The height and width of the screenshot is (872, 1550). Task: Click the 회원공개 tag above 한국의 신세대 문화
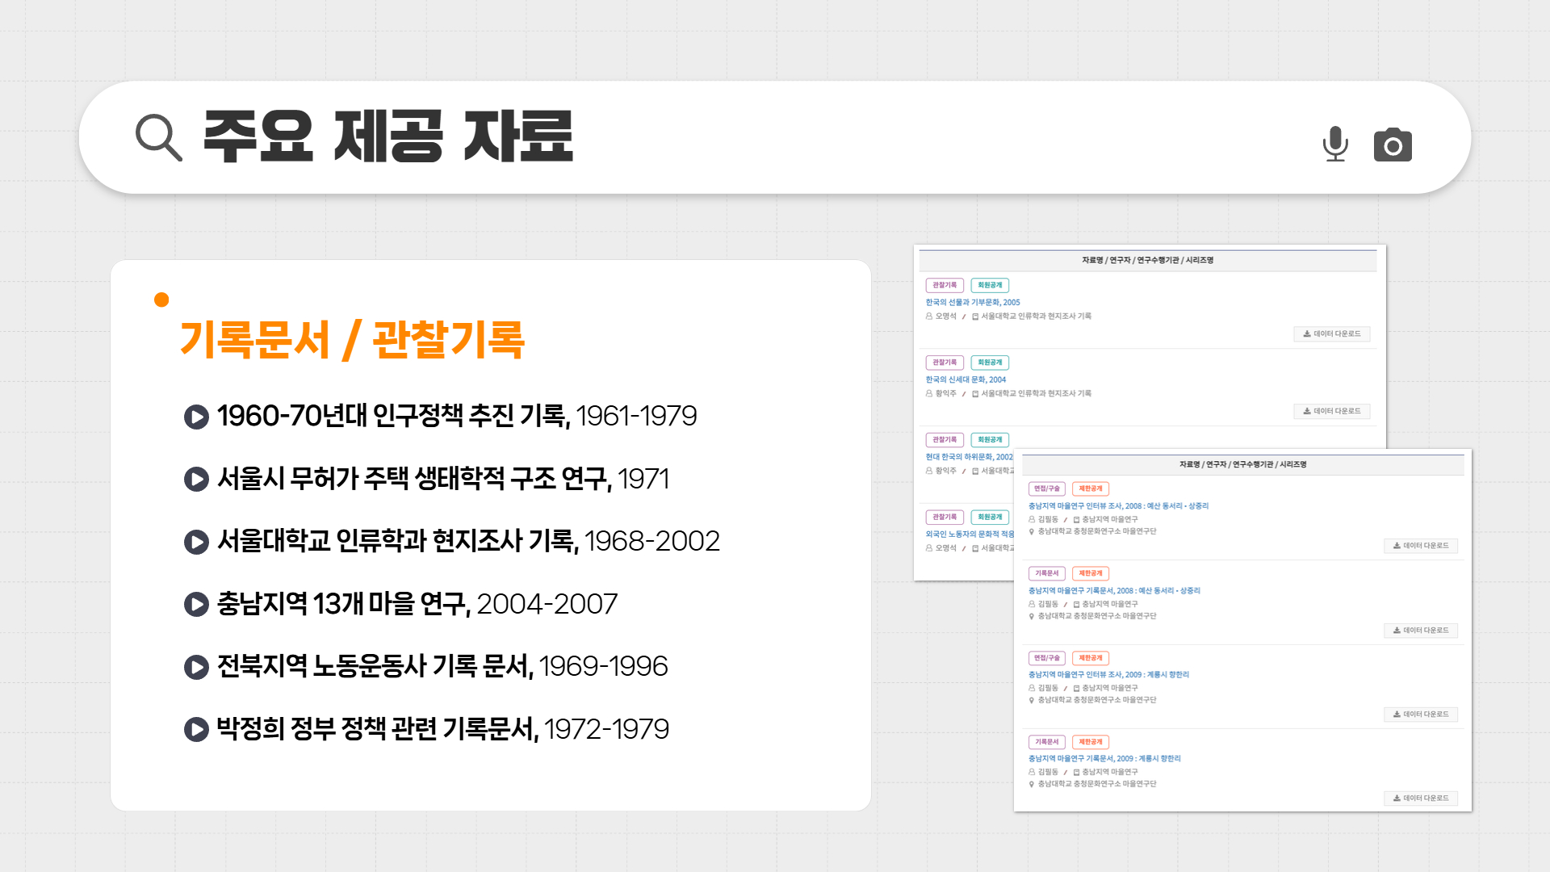(990, 363)
